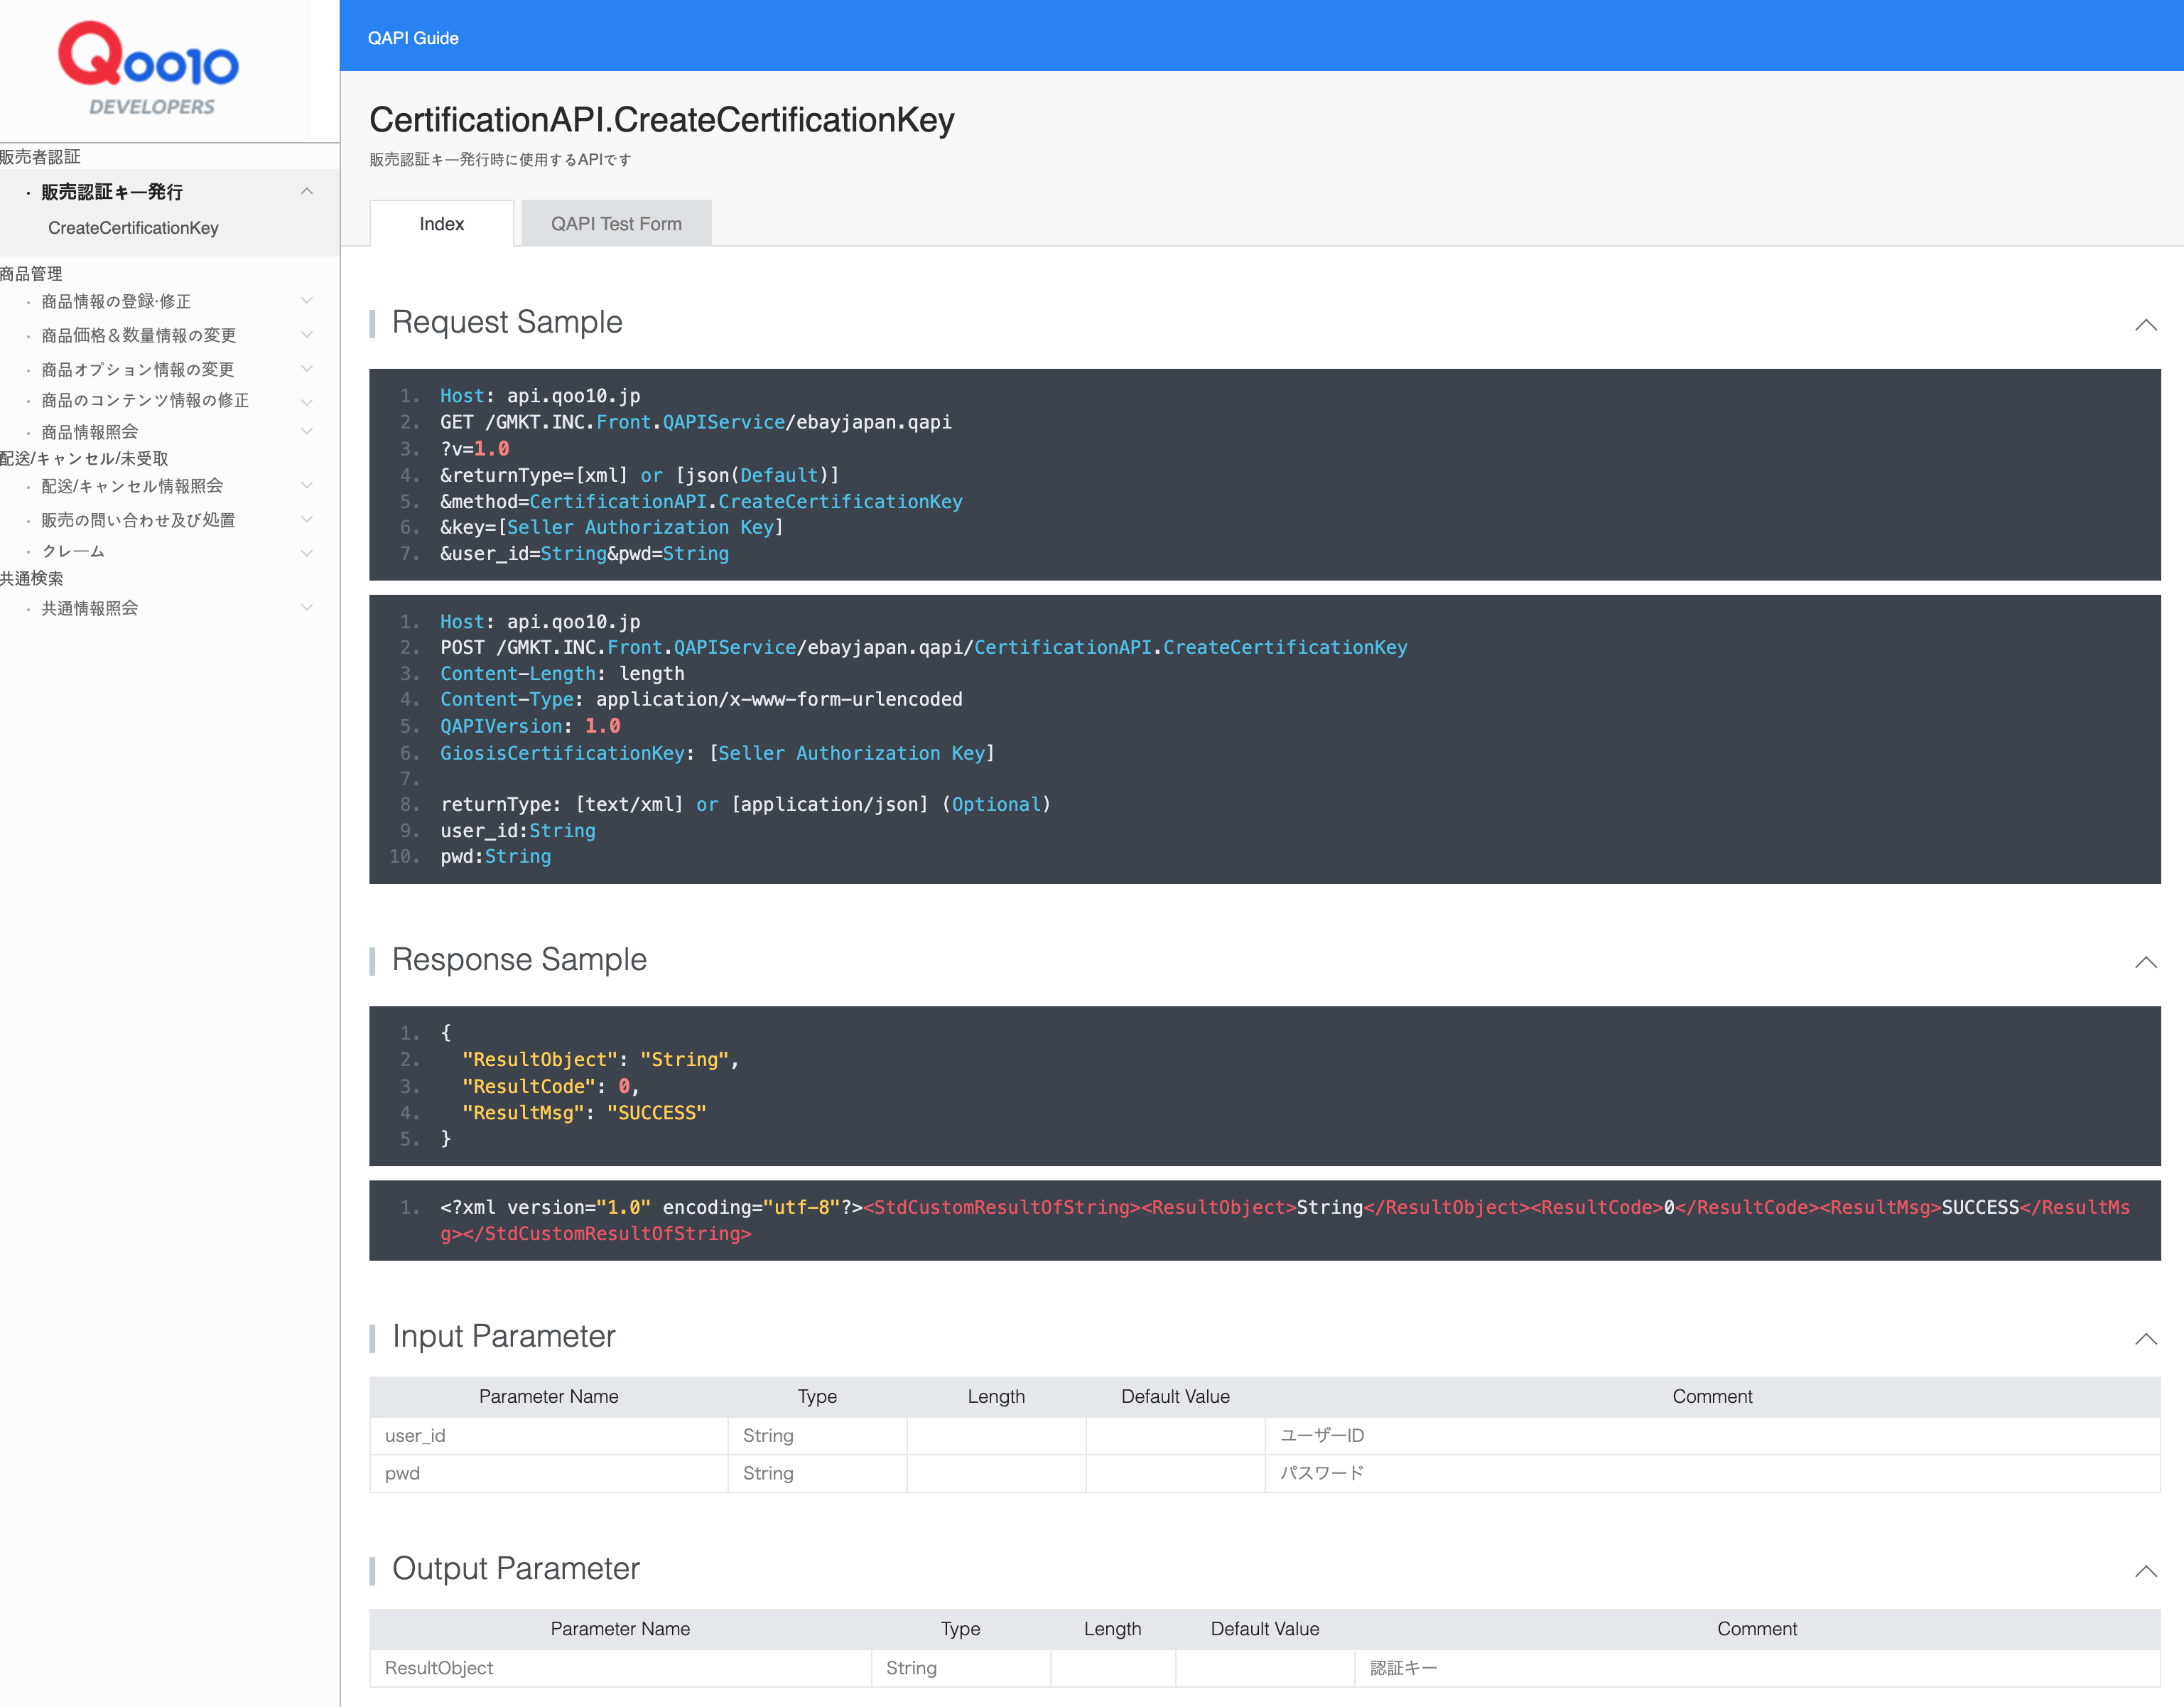This screenshot has height=1707, width=2184.
Task: Expand 商品オプション情報の変更 menu
Action: tap(306, 369)
